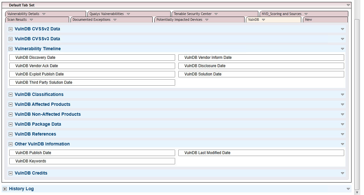Click the Vulnerability Timeline heading text
364x195 pixels.
[37, 49]
